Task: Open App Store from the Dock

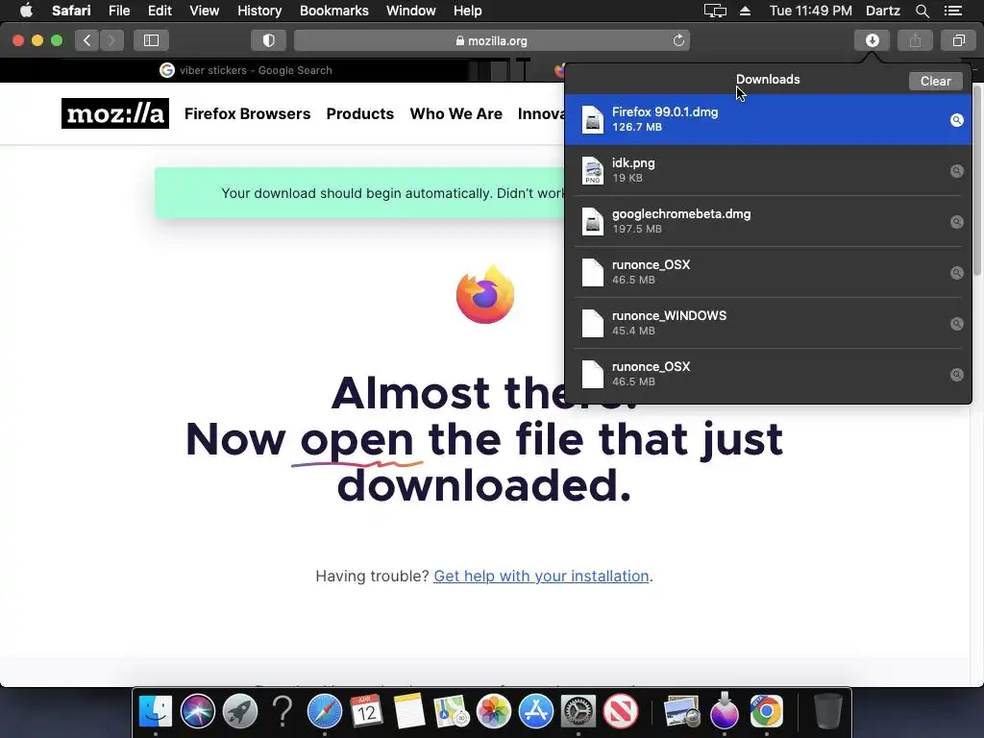Action: tap(536, 712)
